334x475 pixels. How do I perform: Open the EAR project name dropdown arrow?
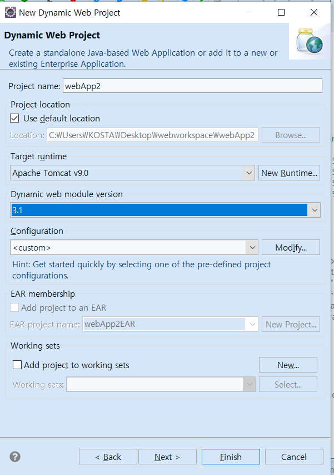click(252, 324)
